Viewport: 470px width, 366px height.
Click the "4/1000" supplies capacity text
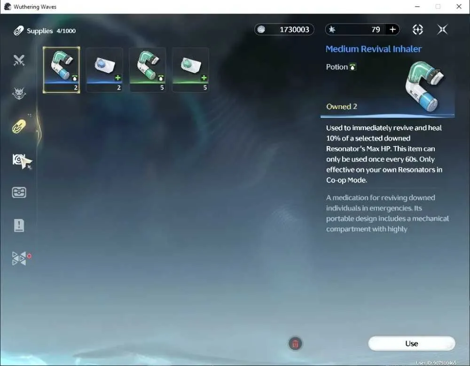pyautogui.click(x=66, y=31)
